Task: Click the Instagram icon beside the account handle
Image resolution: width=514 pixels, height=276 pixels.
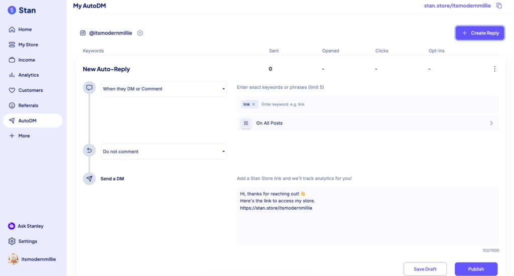Action: coord(83,33)
